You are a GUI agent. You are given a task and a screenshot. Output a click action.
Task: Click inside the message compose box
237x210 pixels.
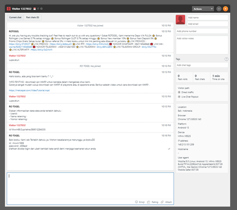(x=90, y=186)
